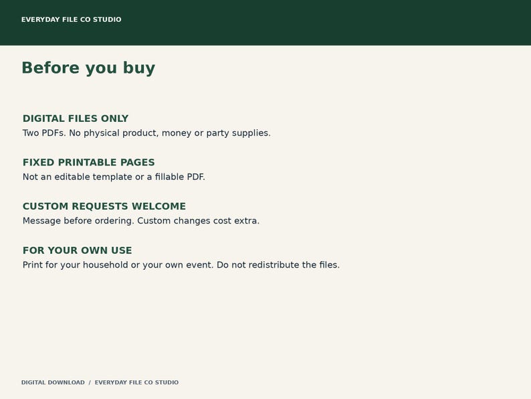Click the footer EVERYDAY FILE CO STUDIO text

point(136,382)
